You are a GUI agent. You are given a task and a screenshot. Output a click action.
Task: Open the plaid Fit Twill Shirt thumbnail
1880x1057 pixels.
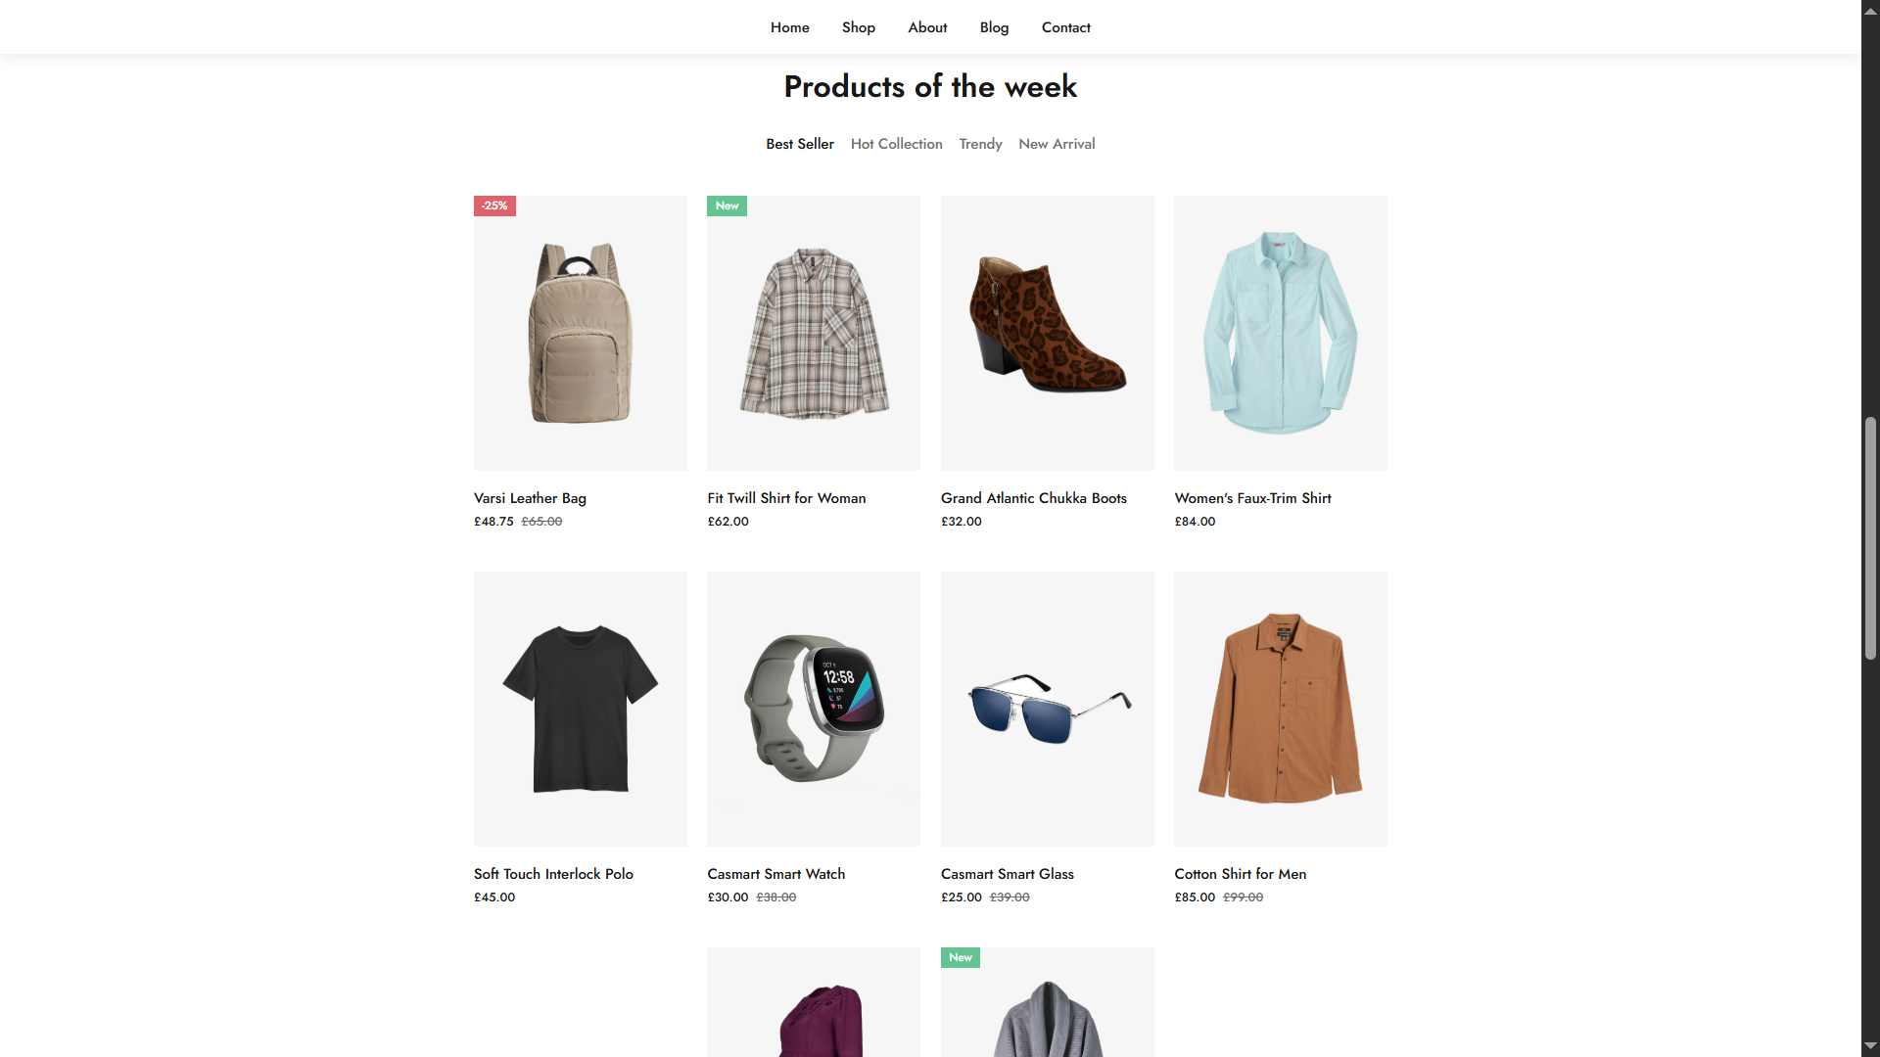(x=813, y=333)
